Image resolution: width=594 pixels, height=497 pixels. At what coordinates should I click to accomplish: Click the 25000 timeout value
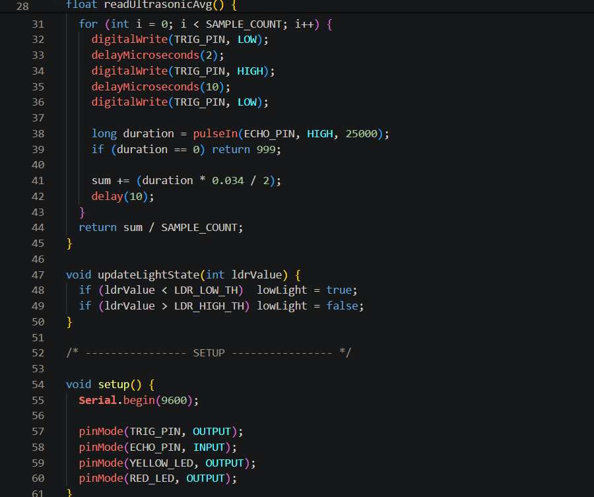coord(361,133)
